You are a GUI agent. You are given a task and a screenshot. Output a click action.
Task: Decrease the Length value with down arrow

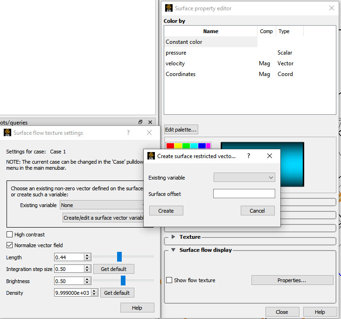point(87,259)
